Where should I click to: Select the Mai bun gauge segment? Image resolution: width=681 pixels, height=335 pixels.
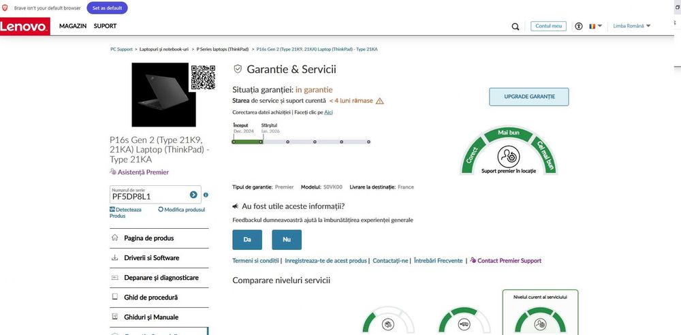[x=509, y=133]
